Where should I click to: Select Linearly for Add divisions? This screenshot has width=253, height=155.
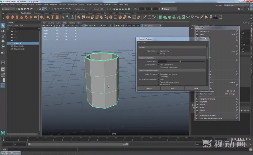tap(158, 53)
